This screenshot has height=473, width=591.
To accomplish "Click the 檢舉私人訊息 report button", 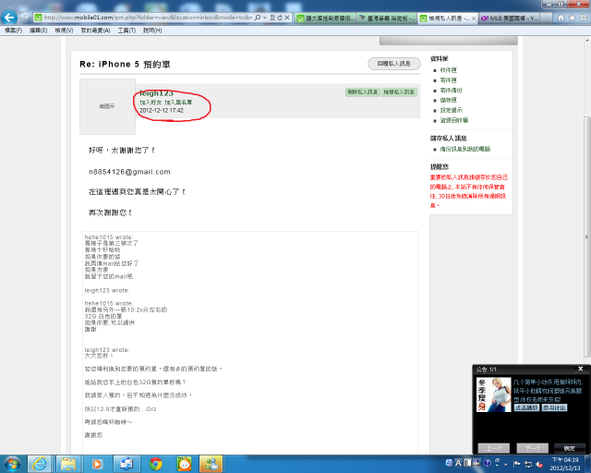I will 399,92.
